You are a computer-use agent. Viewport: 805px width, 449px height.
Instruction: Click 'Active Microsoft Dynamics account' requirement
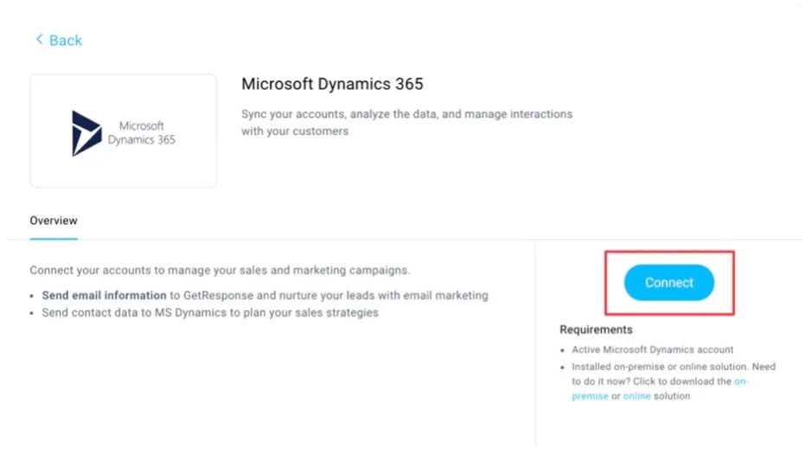[x=652, y=350]
